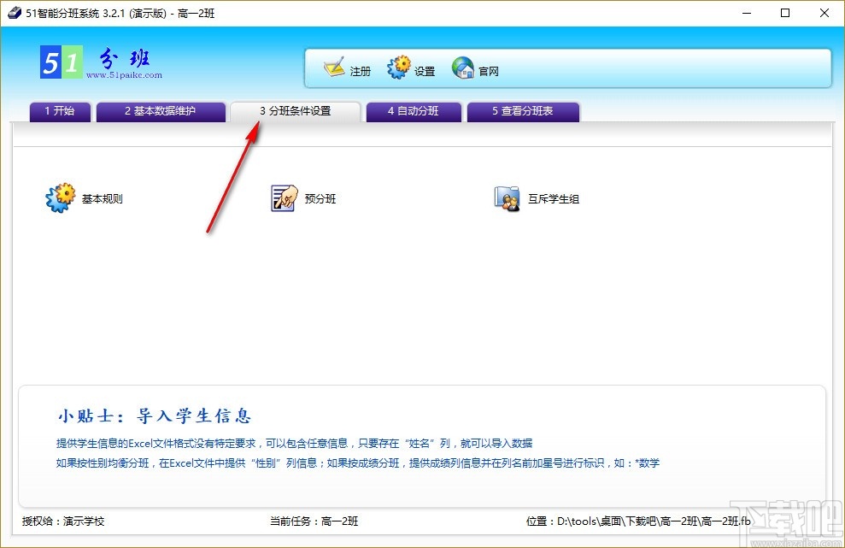
Task: Select the 3 分班条件设置 tab
Action: click(x=295, y=110)
